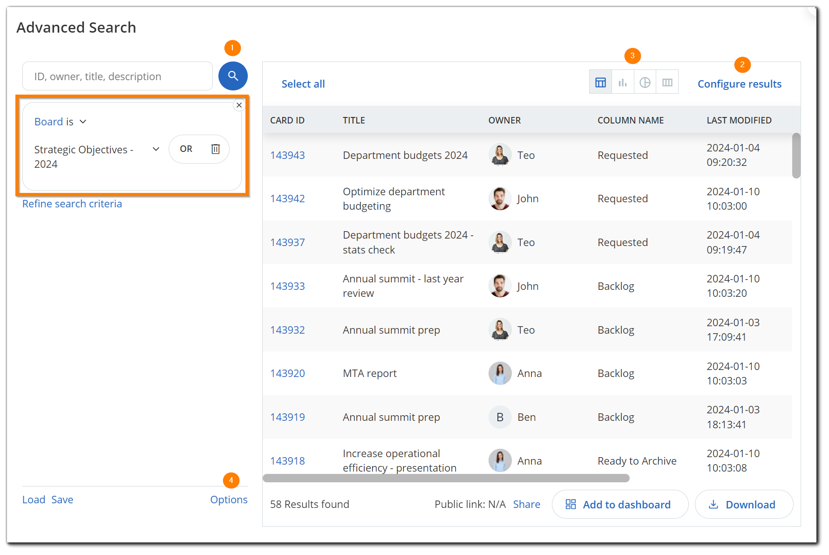Screen dimensions: 829x555
Task: Click Configure results
Action: click(x=739, y=84)
